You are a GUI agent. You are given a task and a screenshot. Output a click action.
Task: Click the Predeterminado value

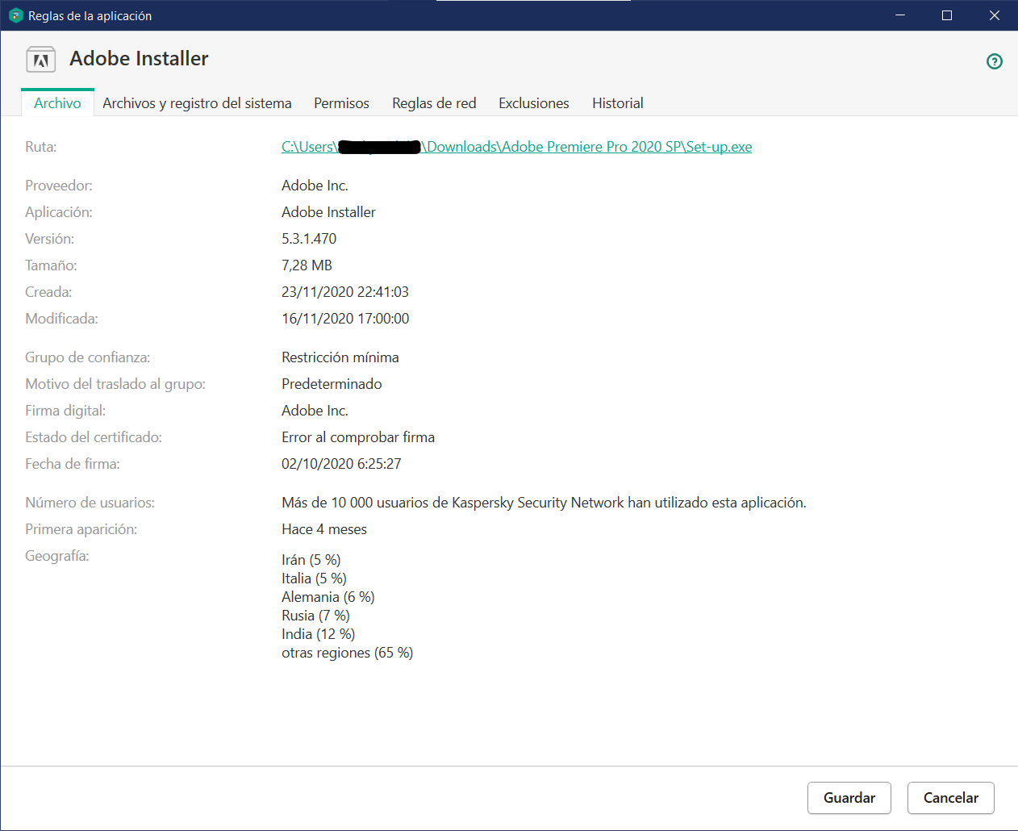click(332, 384)
